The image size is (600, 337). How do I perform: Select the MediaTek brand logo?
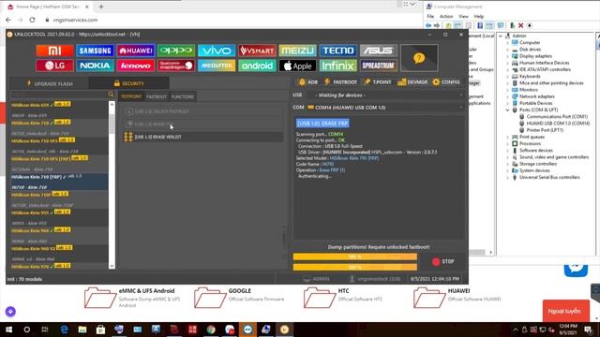tap(217, 66)
